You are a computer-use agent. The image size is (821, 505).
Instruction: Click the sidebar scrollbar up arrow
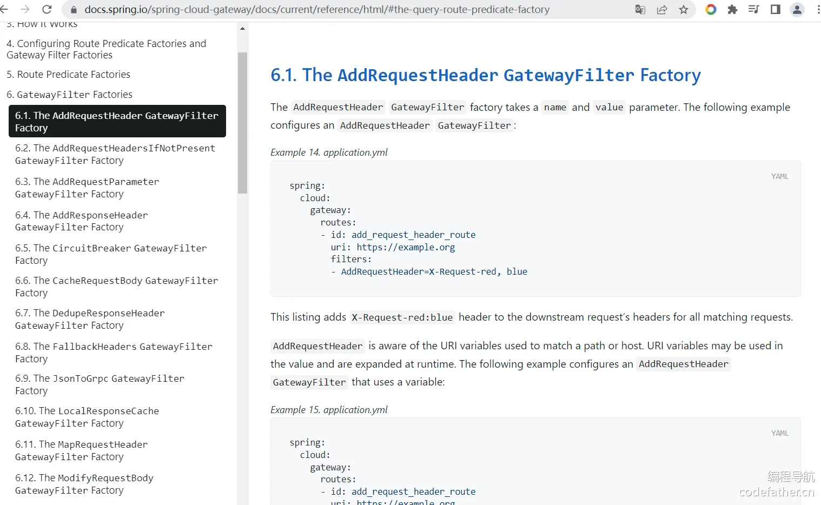coord(242,28)
